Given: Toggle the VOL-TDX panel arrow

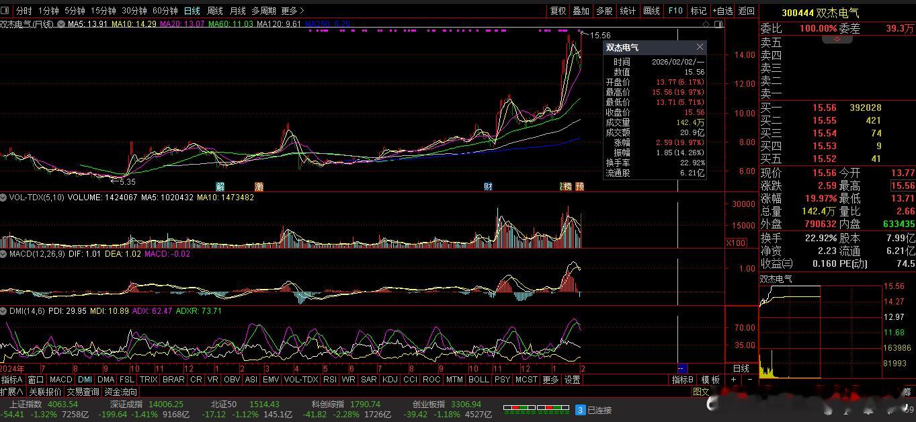Looking at the screenshot, I should [3, 198].
